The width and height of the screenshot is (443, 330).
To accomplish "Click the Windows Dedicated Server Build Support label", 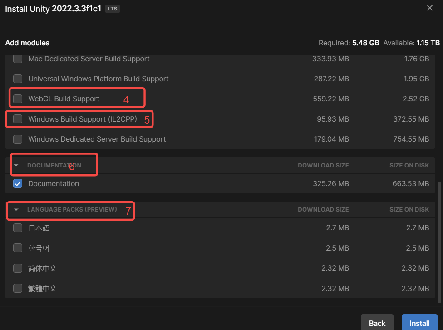I will 97,139.
